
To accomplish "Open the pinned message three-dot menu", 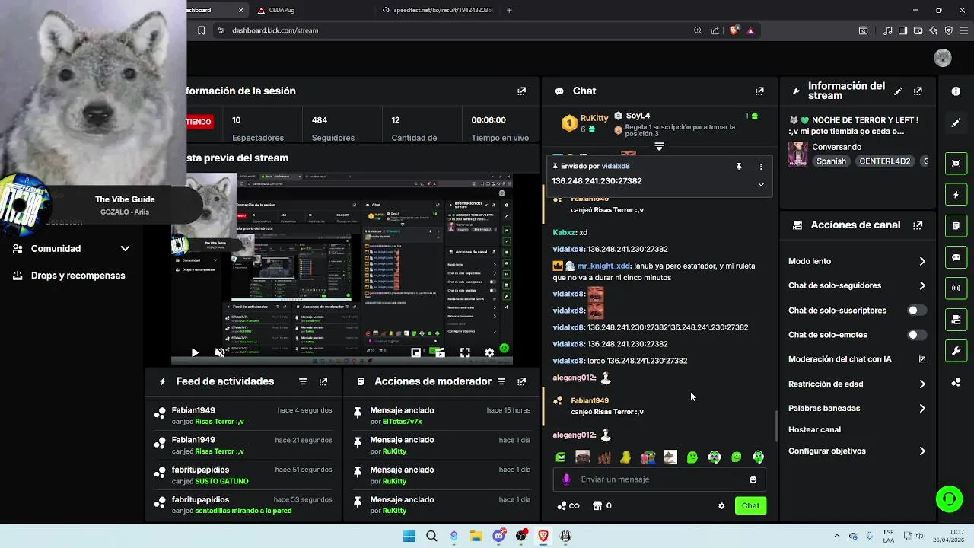I will pyautogui.click(x=761, y=167).
